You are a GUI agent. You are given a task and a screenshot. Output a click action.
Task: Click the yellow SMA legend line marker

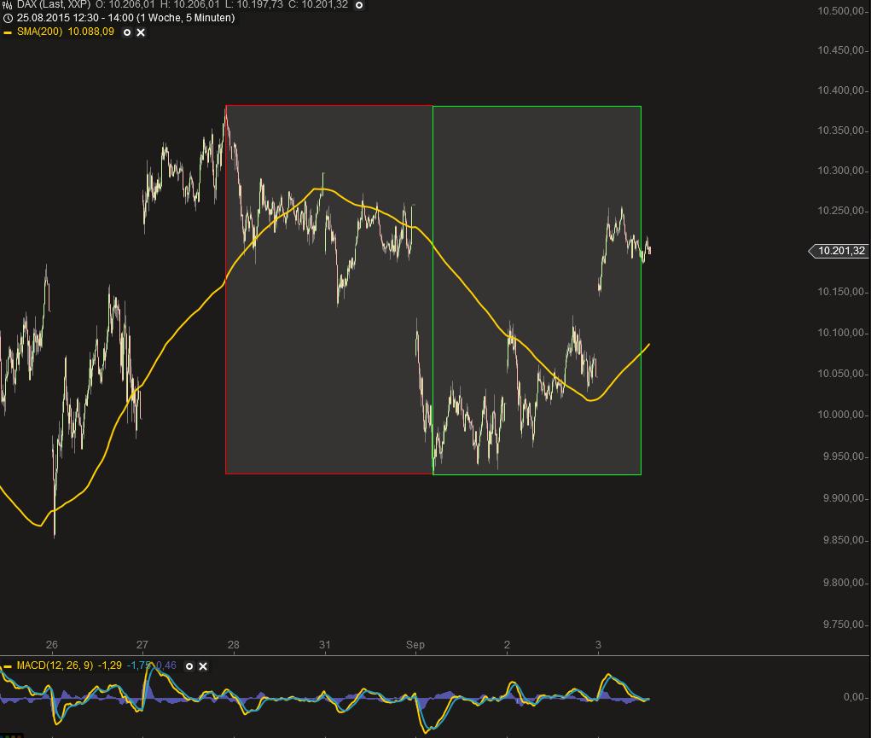coord(7,32)
